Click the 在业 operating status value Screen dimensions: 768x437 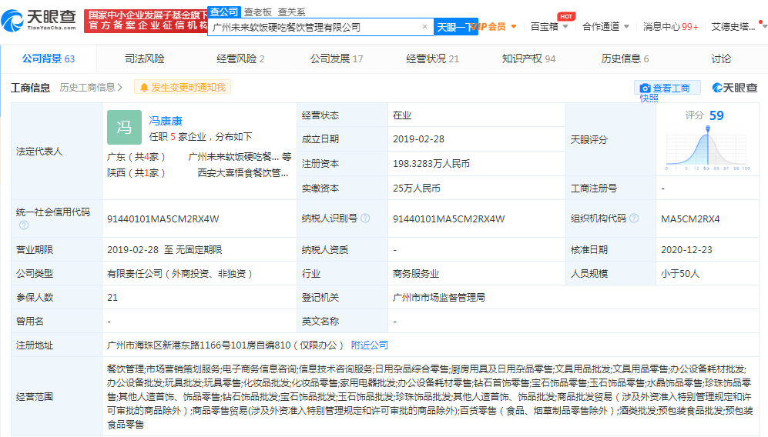(x=402, y=115)
